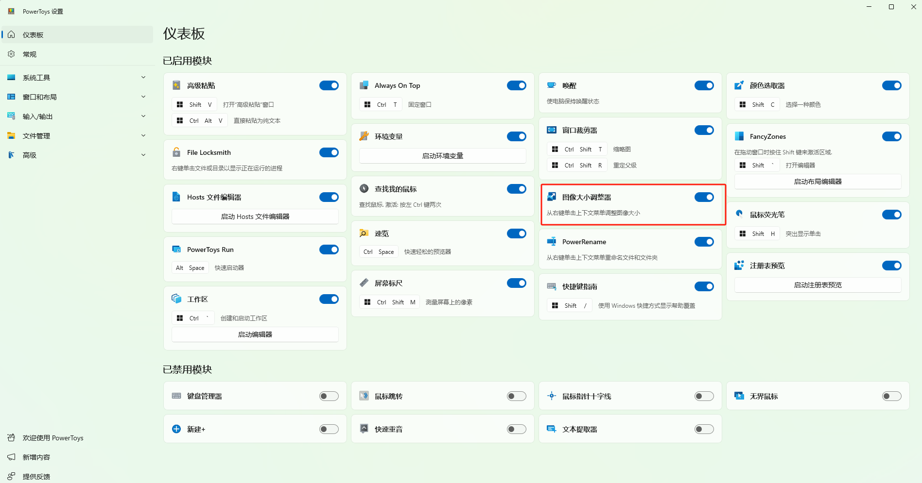Toggle off the 唤醒 module
Viewport: 922px width, 483px height.
click(x=704, y=85)
